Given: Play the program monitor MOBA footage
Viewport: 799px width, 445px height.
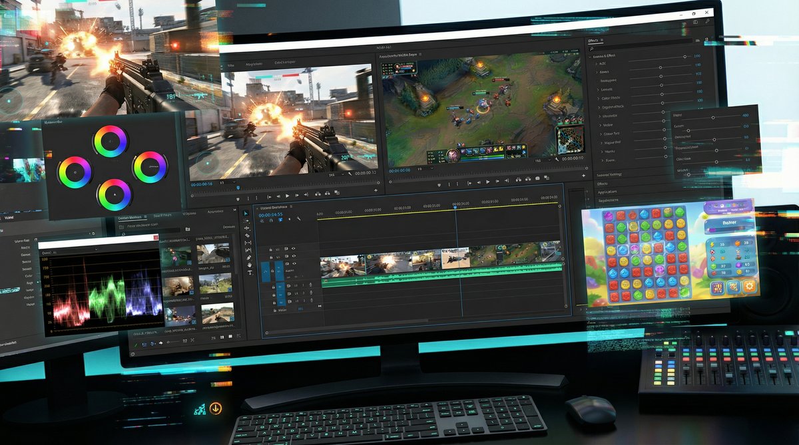Looking at the screenshot, I should point(487,182).
